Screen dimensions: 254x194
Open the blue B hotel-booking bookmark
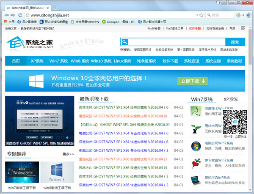pos(54,22)
